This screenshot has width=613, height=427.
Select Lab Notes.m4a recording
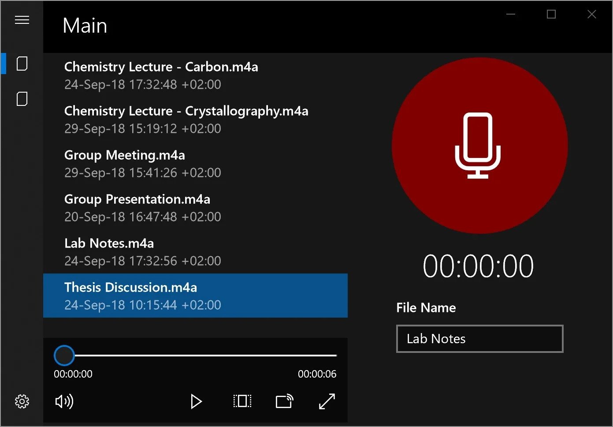[x=195, y=251]
